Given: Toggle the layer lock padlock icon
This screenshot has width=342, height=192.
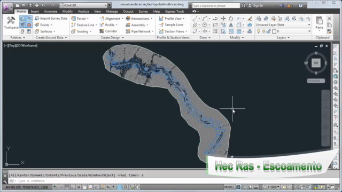Looking at the screenshot, I should 269,31.
